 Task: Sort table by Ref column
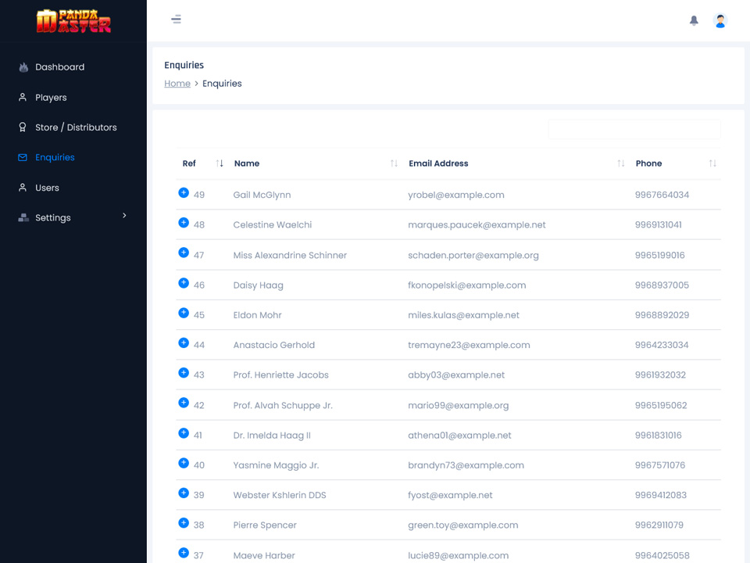coord(220,163)
